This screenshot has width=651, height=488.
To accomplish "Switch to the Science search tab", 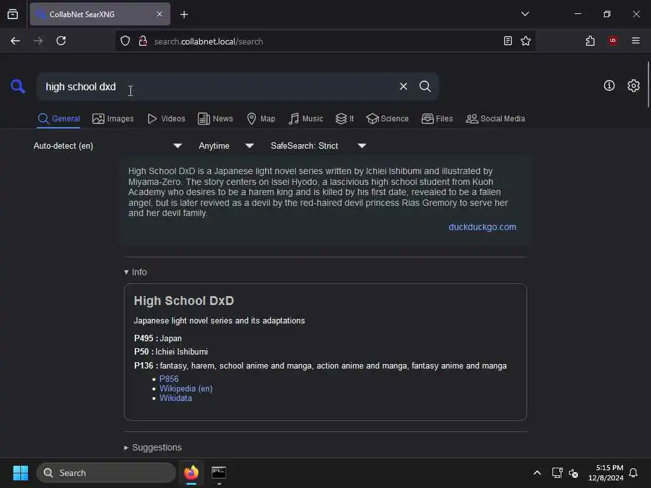I will pyautogui.click(x=387, y=119).
